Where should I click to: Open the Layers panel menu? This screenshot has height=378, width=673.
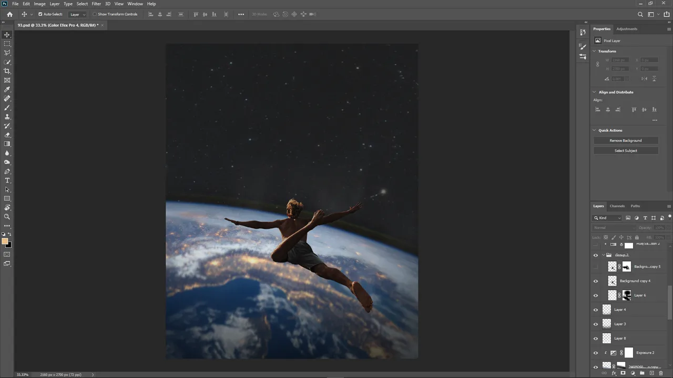click(x=669, y=206)
